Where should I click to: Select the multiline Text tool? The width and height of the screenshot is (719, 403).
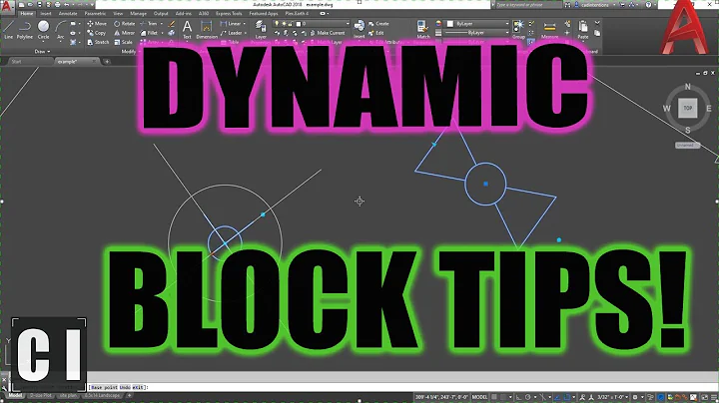click(187, 30)
